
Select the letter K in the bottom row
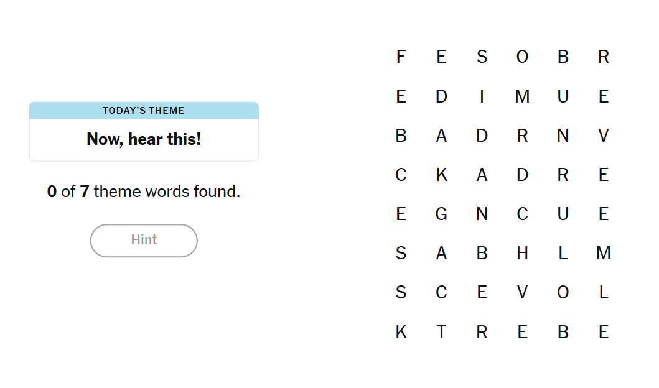[401, 332]
